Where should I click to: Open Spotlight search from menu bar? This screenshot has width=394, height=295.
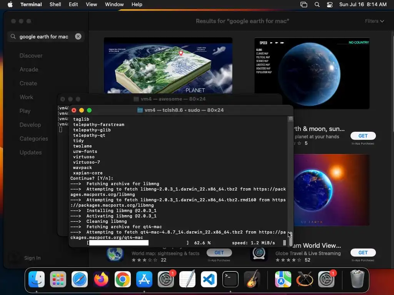317,5
